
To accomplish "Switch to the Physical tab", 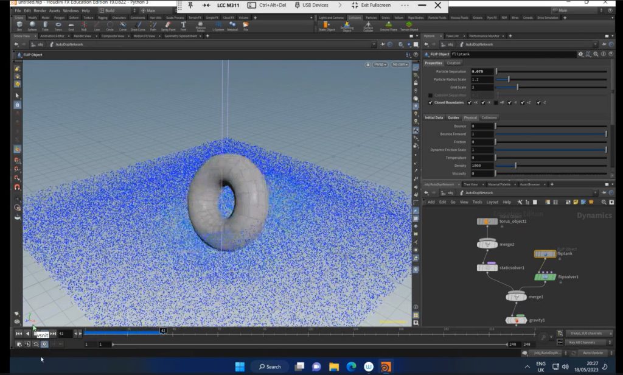I will [x=470, y=117].
